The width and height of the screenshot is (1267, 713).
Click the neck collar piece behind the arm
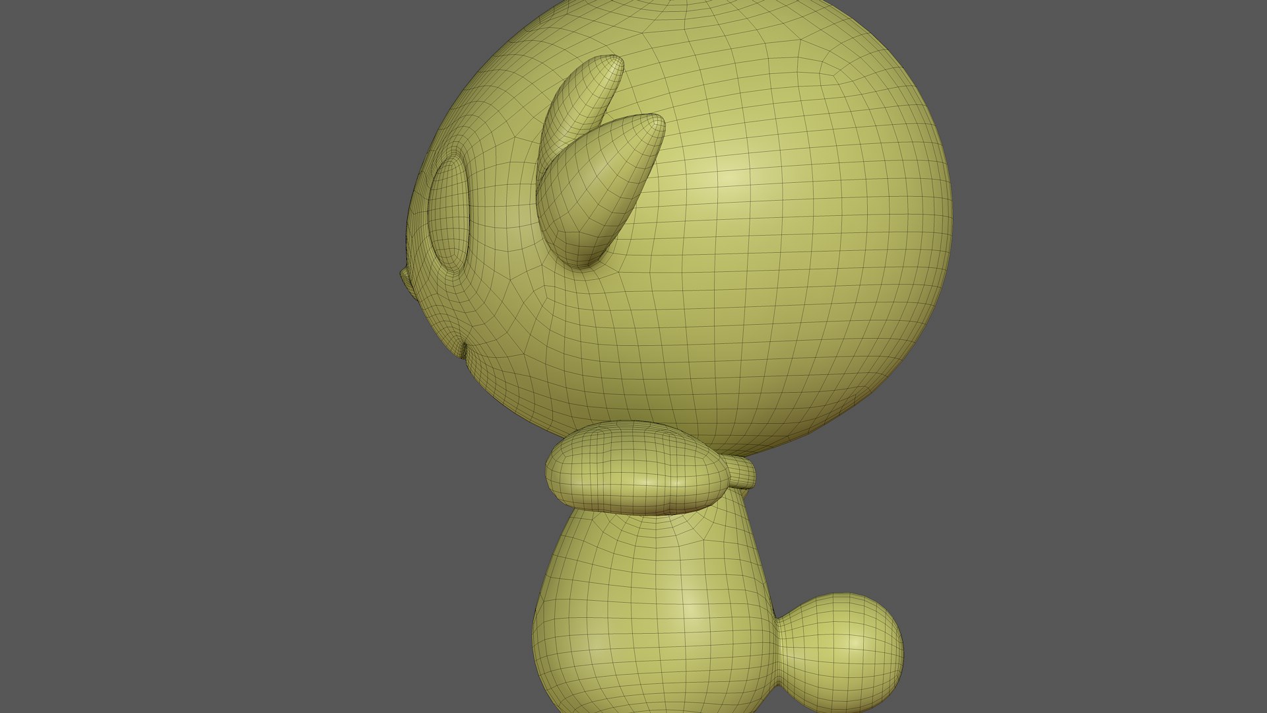(742, 473)
